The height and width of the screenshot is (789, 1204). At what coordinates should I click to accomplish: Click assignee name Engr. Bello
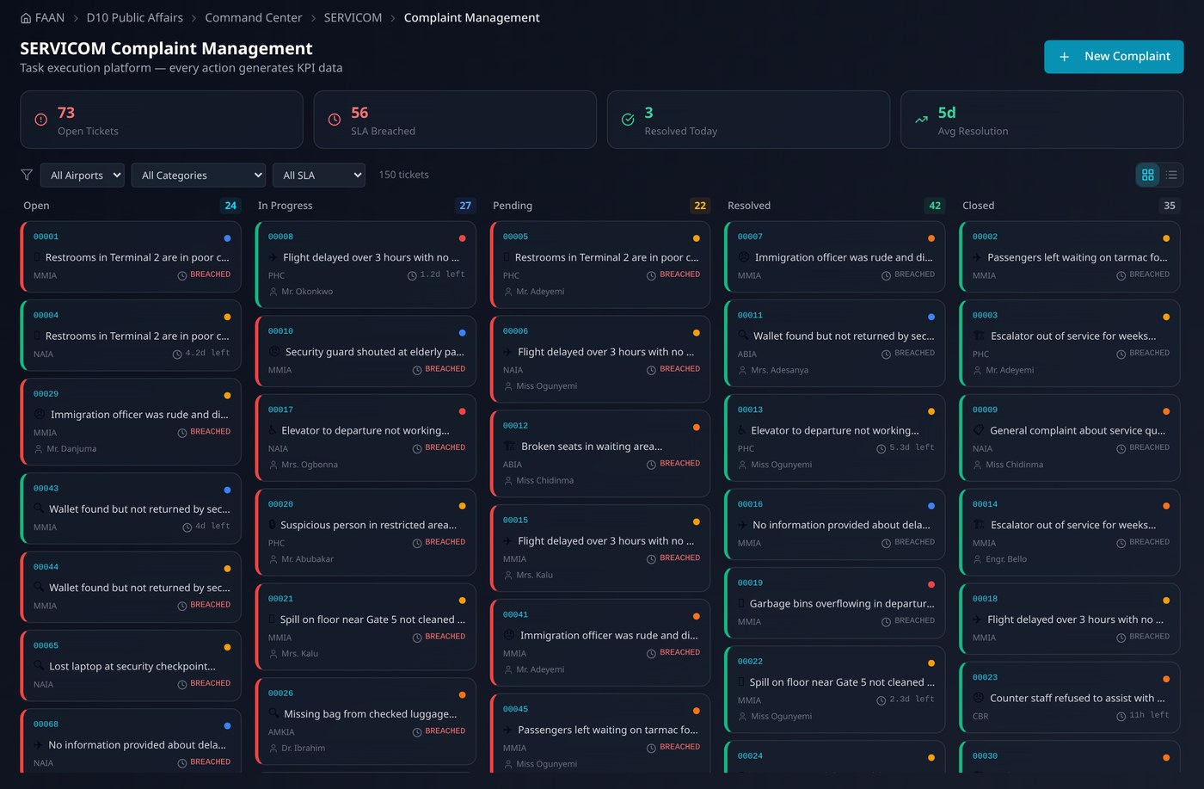pos(1006,559)
